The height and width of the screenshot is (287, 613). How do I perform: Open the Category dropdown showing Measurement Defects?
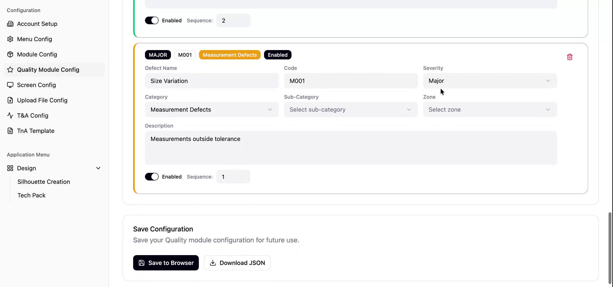pyautogui.click(x=212, y=110)
